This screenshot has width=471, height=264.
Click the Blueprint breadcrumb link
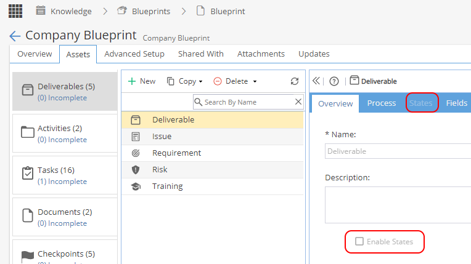(x=227, y=12)
